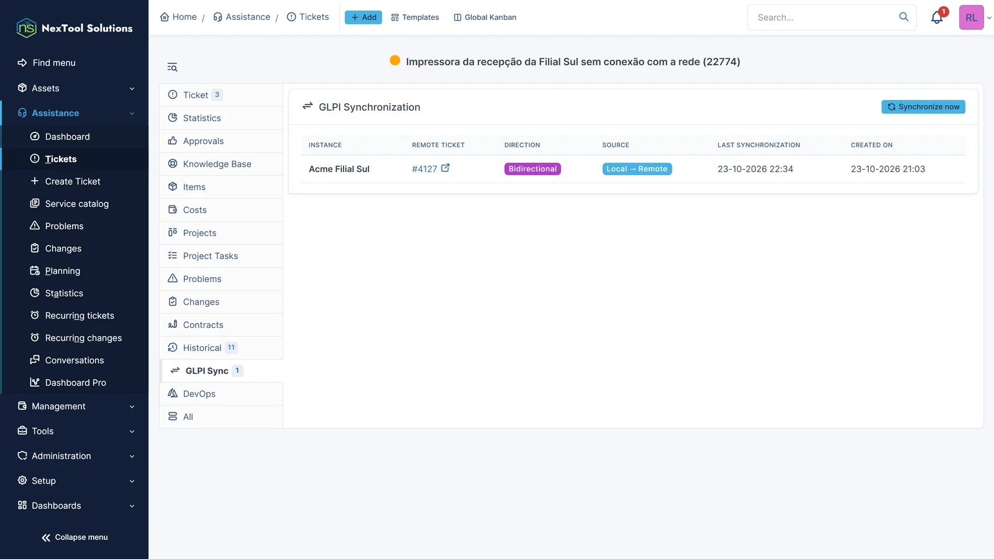The image size is (994, 559).
Task: Collapse the sidebar menu
Action: 75,537
